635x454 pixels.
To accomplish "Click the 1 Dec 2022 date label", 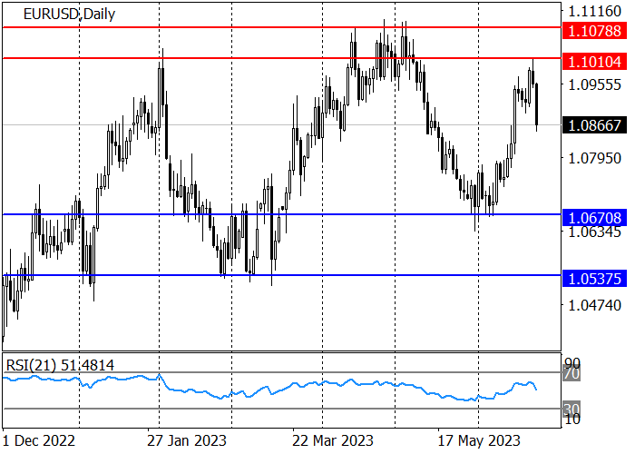I will pyautogui.click(x=38, y=440).
